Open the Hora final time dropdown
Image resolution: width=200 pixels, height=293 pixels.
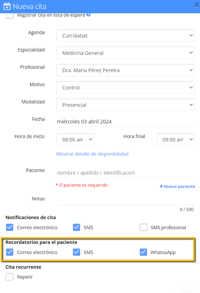pos(175,139)
